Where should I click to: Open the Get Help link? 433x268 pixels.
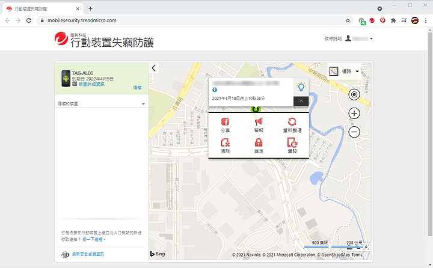pos(333,38)
